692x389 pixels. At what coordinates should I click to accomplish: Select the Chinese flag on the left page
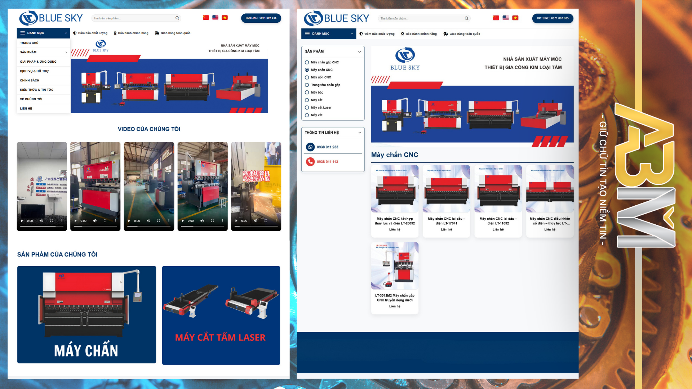206,18
